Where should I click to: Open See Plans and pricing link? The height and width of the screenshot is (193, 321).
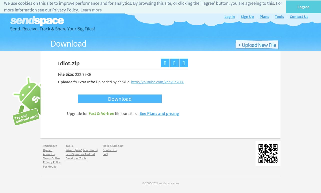pyautogui.click(x=159, y=113)
